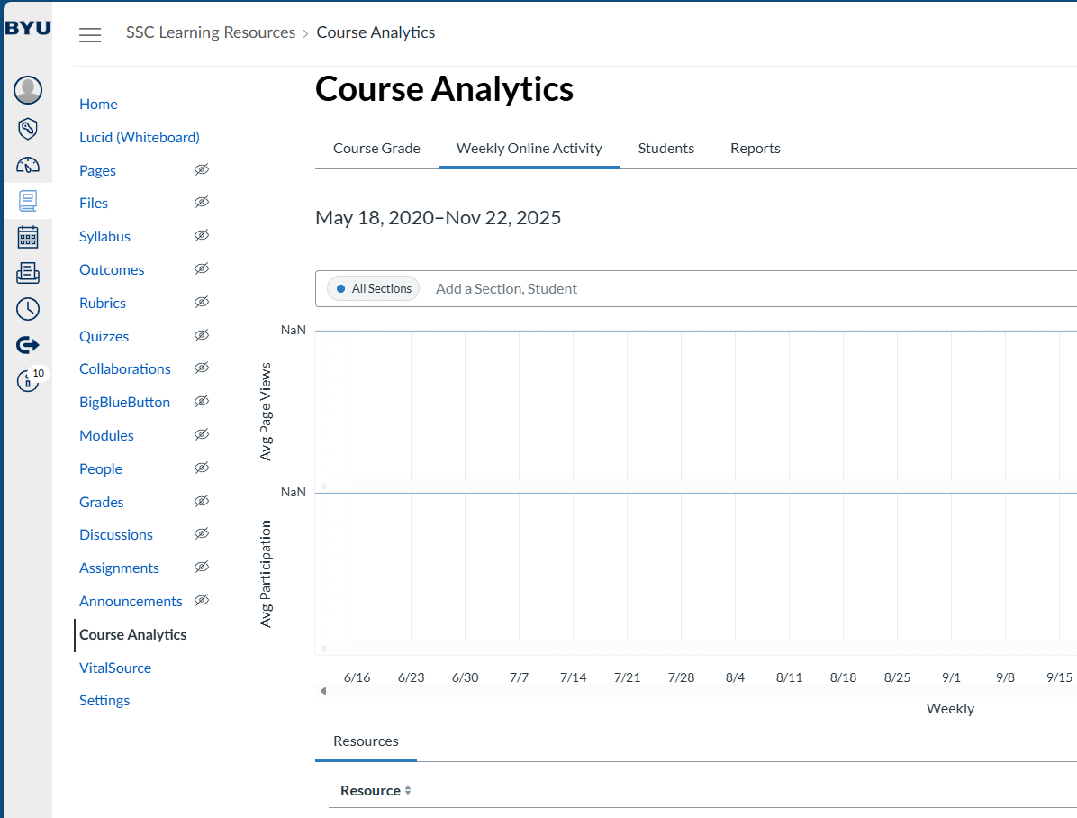Screen dimensions: 1077x818
Task: Open the Modules link
Action: (106, 436)
